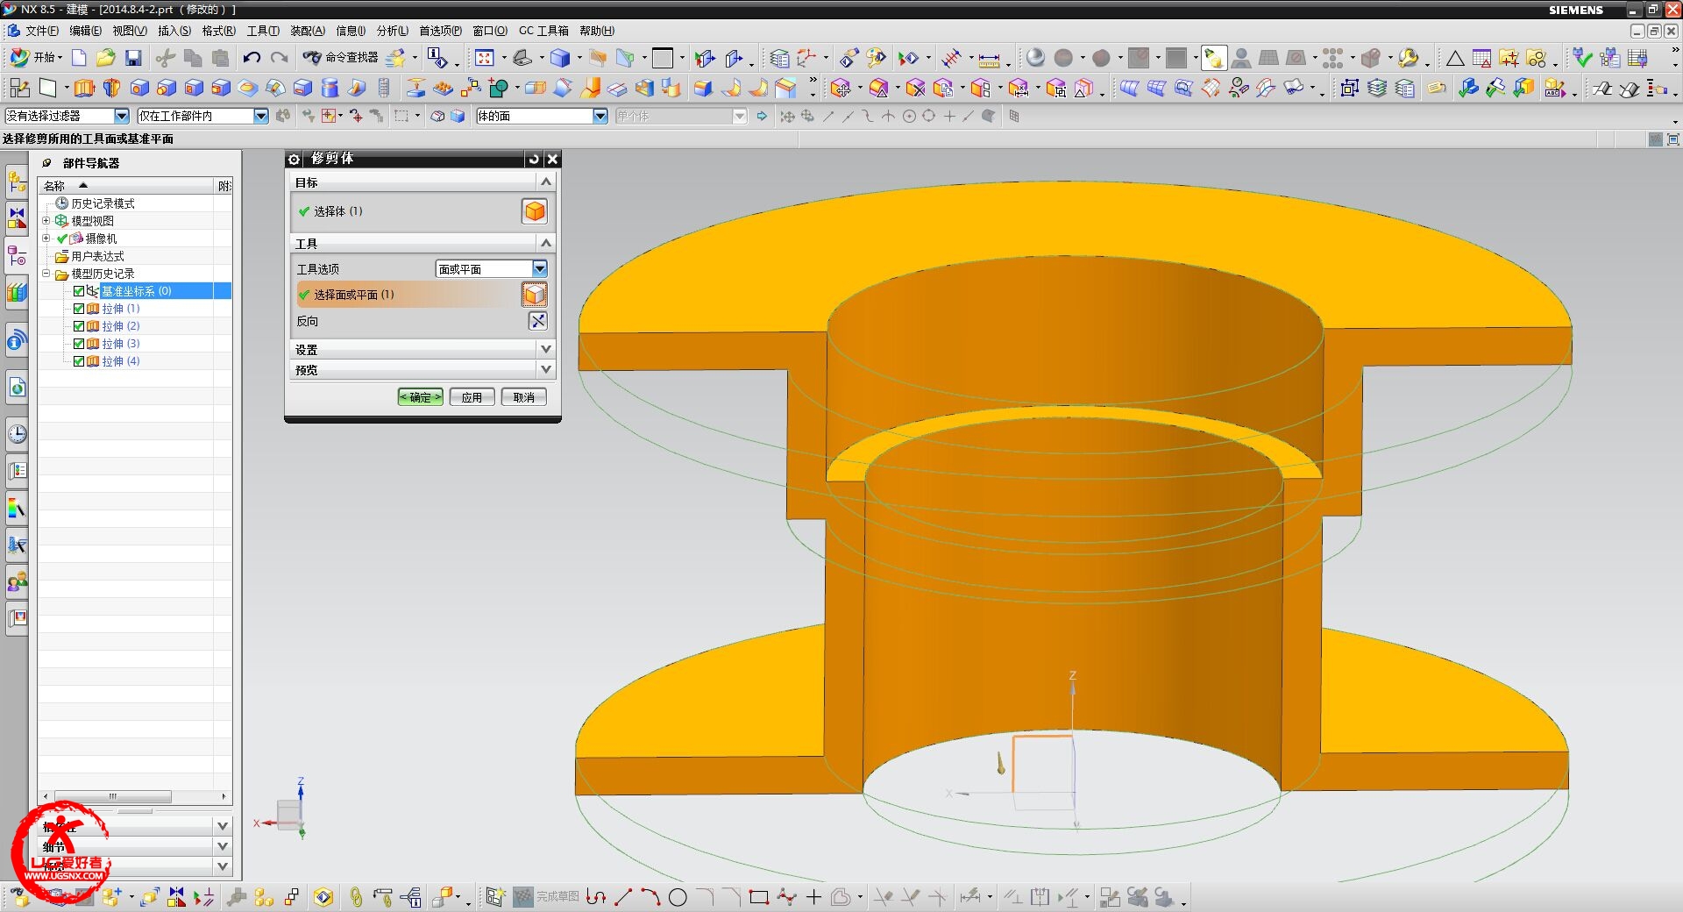Toggle the 拉伸 (2) feature checkbox
The image size is (1683, 912).
tap(79, 326)
